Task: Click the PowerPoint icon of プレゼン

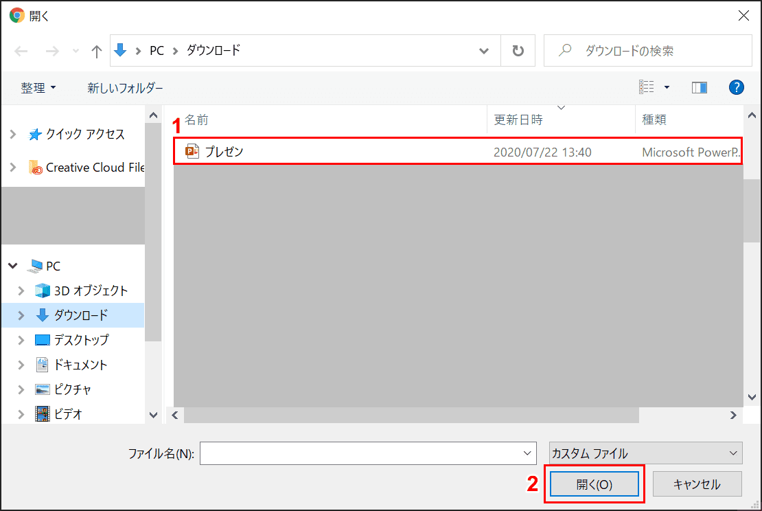Action: tap(192, 151)
